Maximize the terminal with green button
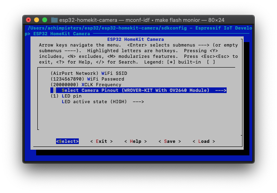This screenshot has height=193, width=277. (x=45, y=20)
